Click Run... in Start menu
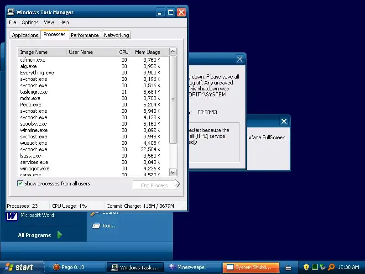 click(109, 226)
